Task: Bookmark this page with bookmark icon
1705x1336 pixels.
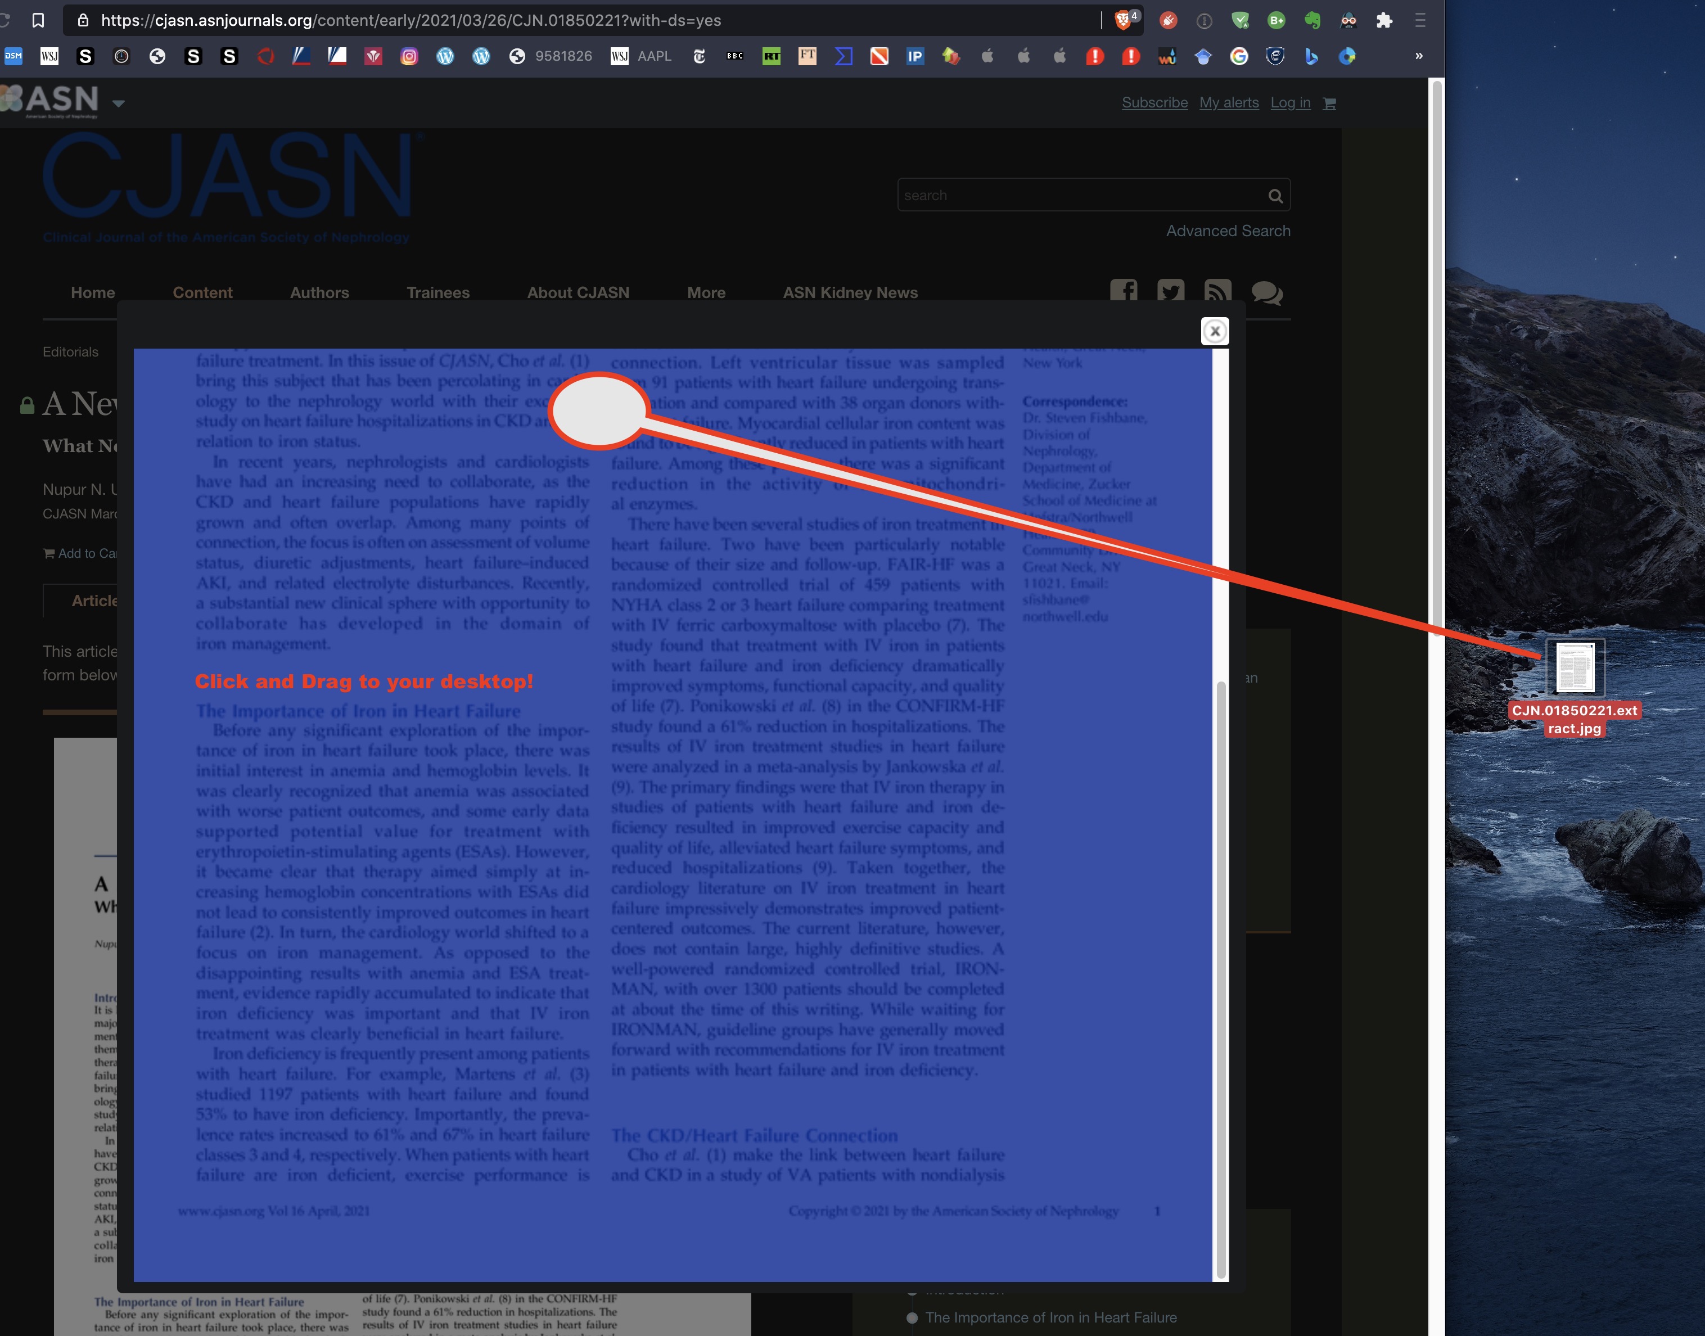Action: [x=38, y=20]
